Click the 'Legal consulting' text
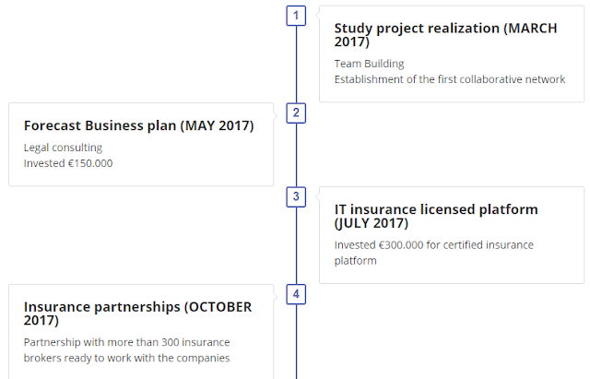Screen dimensions: 590x379 tap(63, 148)
